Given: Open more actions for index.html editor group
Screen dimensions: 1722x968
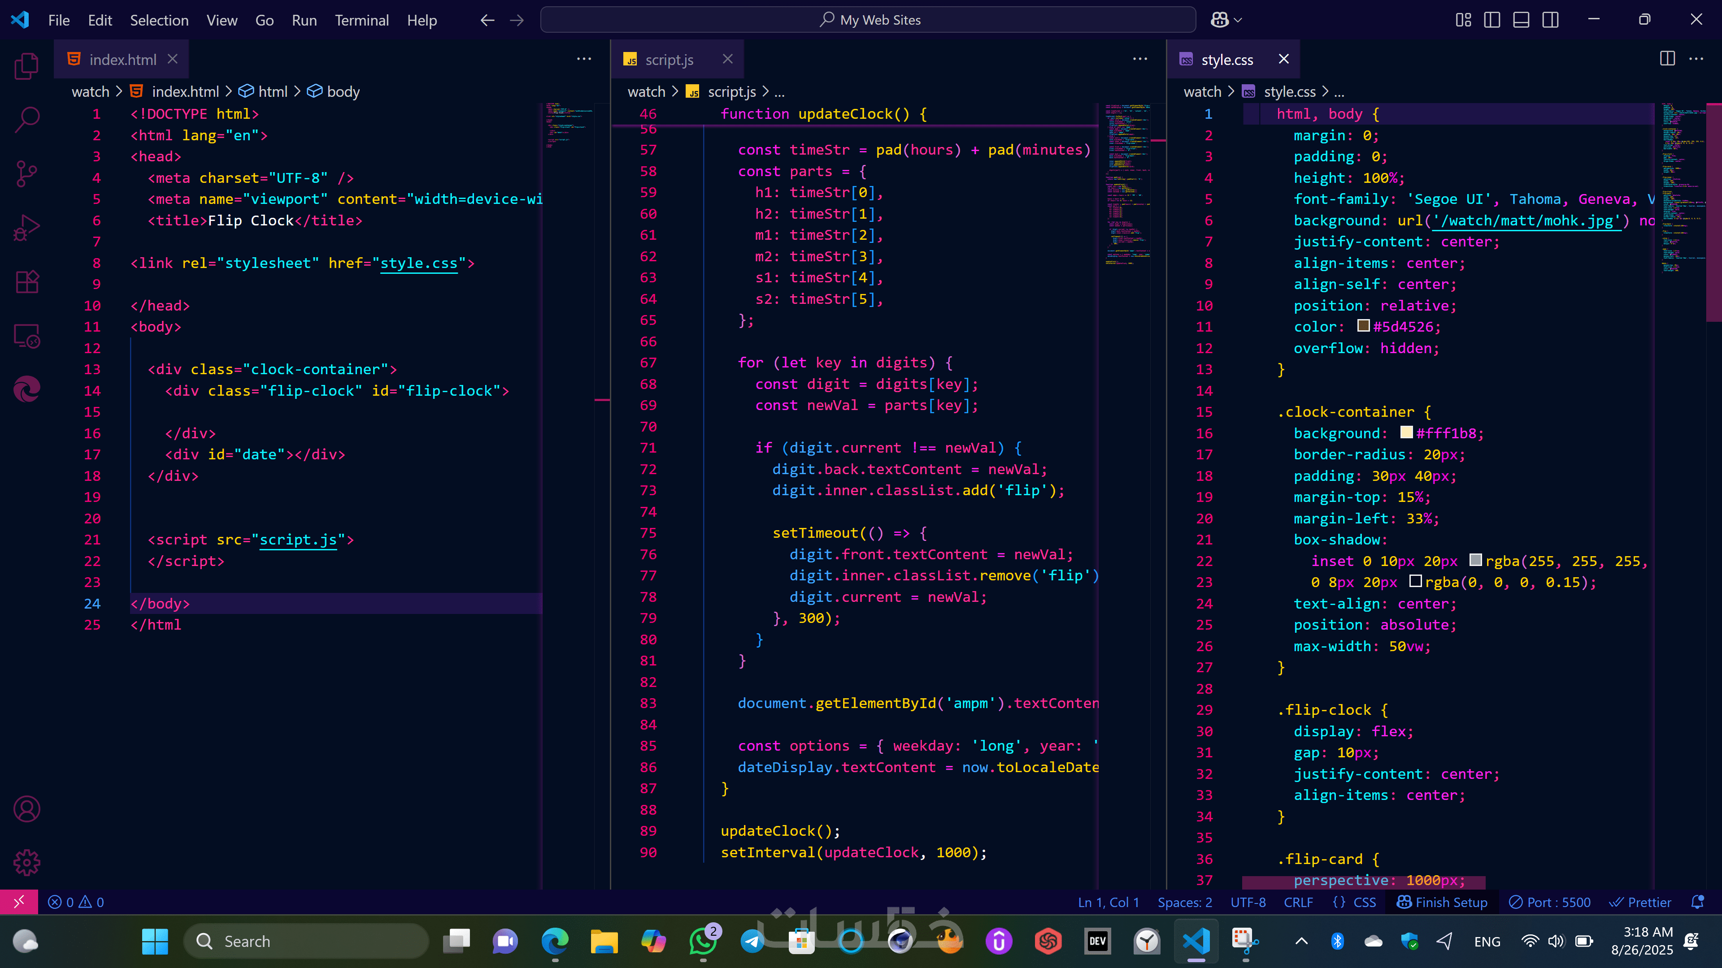Looking at the screenshot, I should (584, 60).
